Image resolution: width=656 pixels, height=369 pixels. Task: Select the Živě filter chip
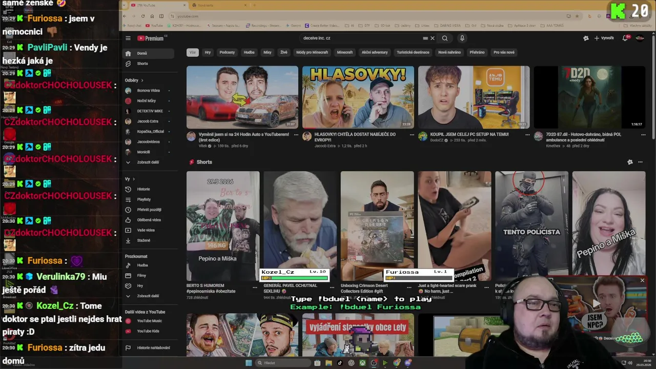point(283,52)
